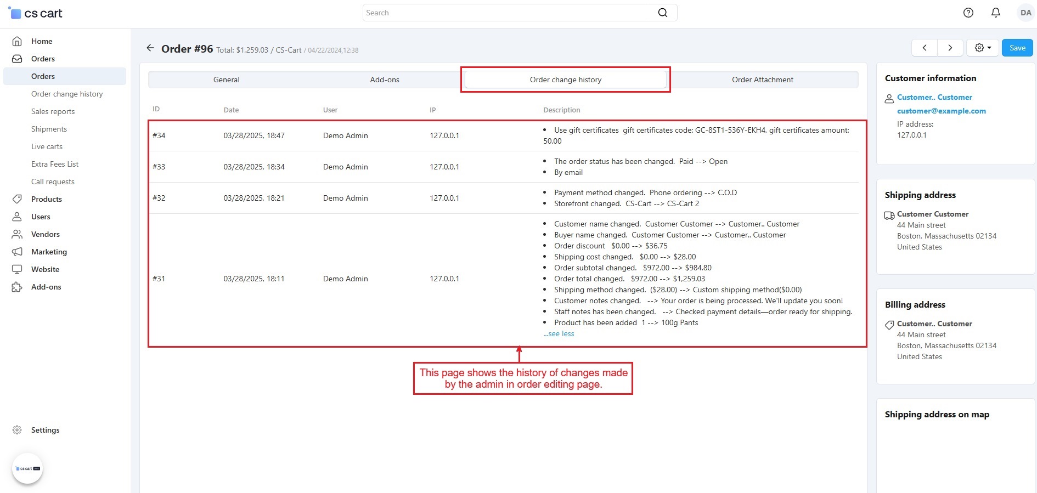Open the DA user avatar menu
The height and width of the screenshot is (493, 1037).
click(1025, 13)
